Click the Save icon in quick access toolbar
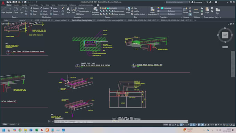Screen dimensions: 236x133 [x=14, y=2]
